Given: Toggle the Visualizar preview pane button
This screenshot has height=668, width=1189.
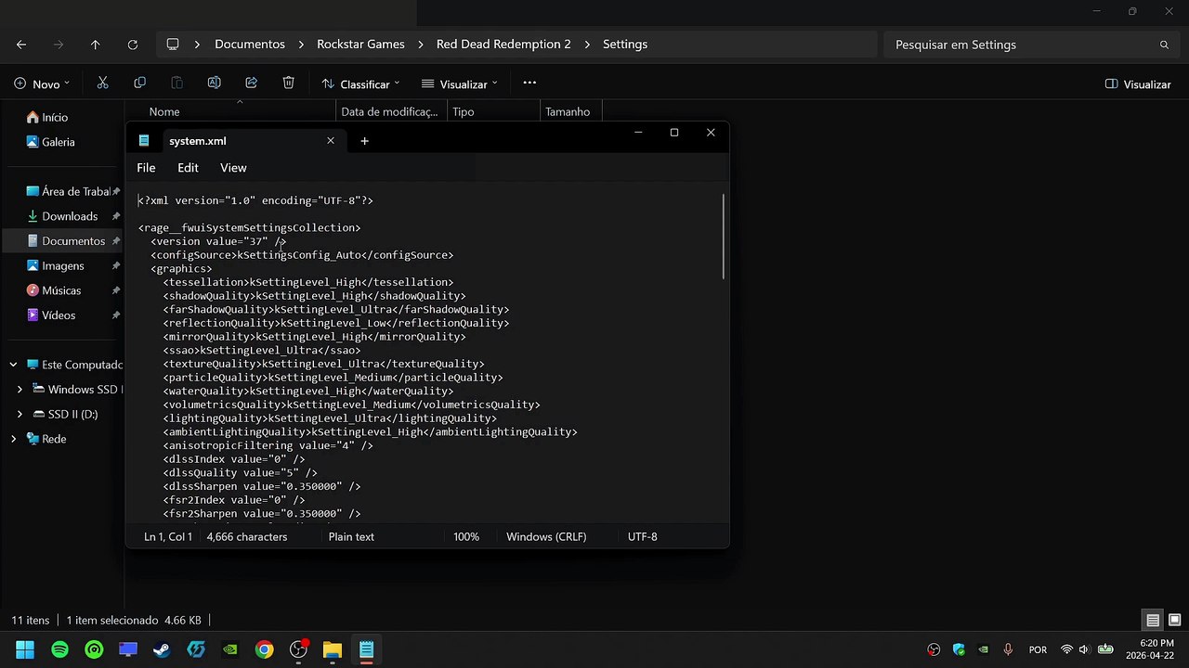Looking at the screenshot, I should (1137, 83).
